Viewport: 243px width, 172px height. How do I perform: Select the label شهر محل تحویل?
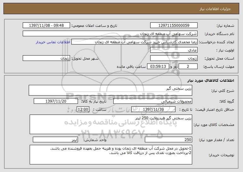click(85, 59)
